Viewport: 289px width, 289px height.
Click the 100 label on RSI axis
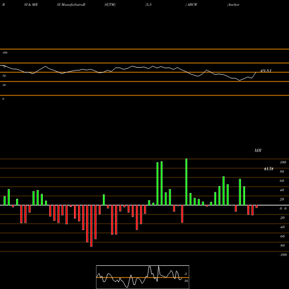[5, 53]
